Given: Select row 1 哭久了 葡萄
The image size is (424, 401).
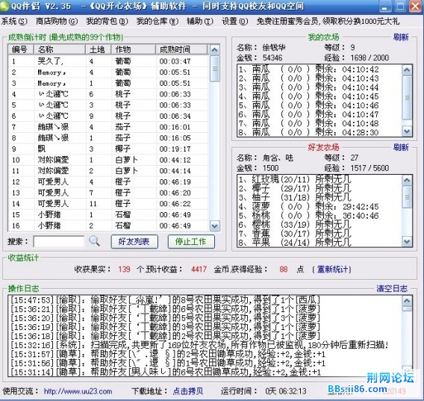Looking at the screenshot, I should [108, 61].
